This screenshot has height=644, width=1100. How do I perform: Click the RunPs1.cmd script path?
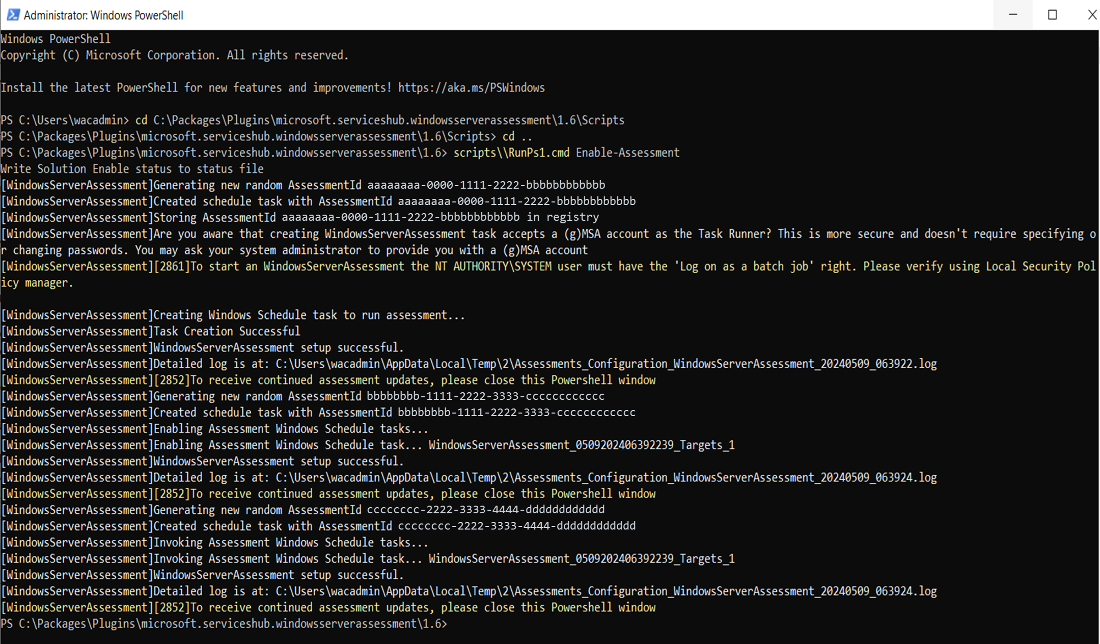510,152
